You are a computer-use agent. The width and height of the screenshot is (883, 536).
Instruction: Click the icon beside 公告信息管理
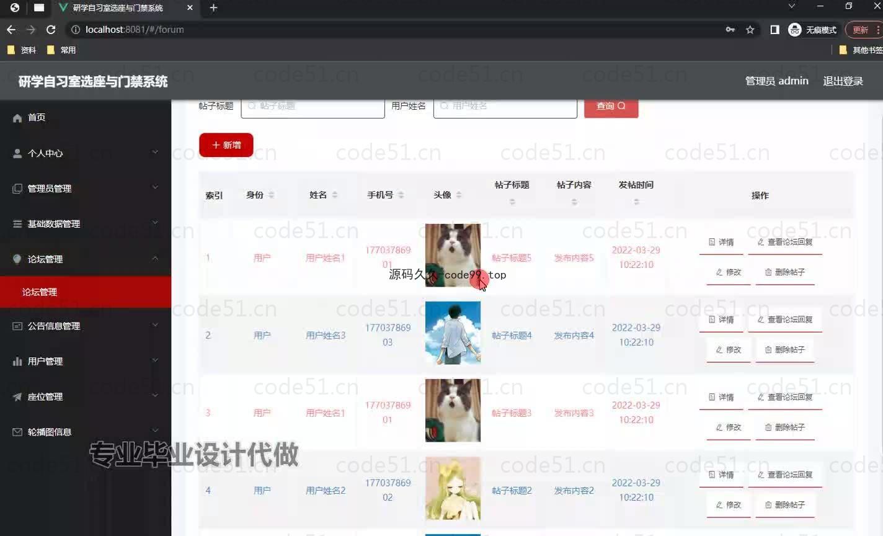coord(17,326)
